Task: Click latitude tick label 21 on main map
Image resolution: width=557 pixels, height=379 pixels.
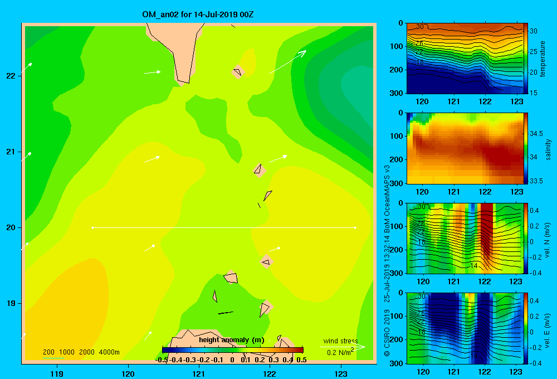Action: point(11,152)
